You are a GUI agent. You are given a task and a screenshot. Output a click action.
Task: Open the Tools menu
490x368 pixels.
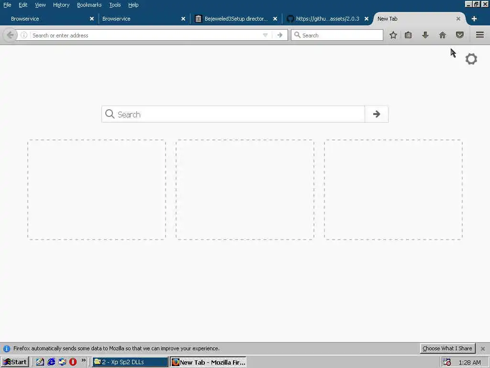(x=115, y=5)
